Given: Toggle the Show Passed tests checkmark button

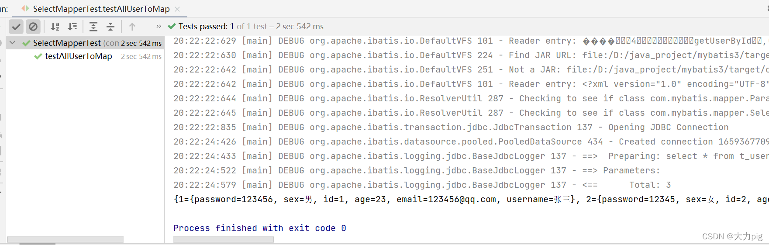Looking at the screenshot, I should tap(16, 27).
